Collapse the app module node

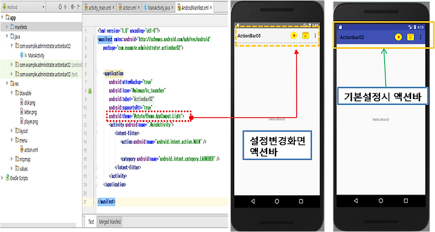tap(2, 18)
